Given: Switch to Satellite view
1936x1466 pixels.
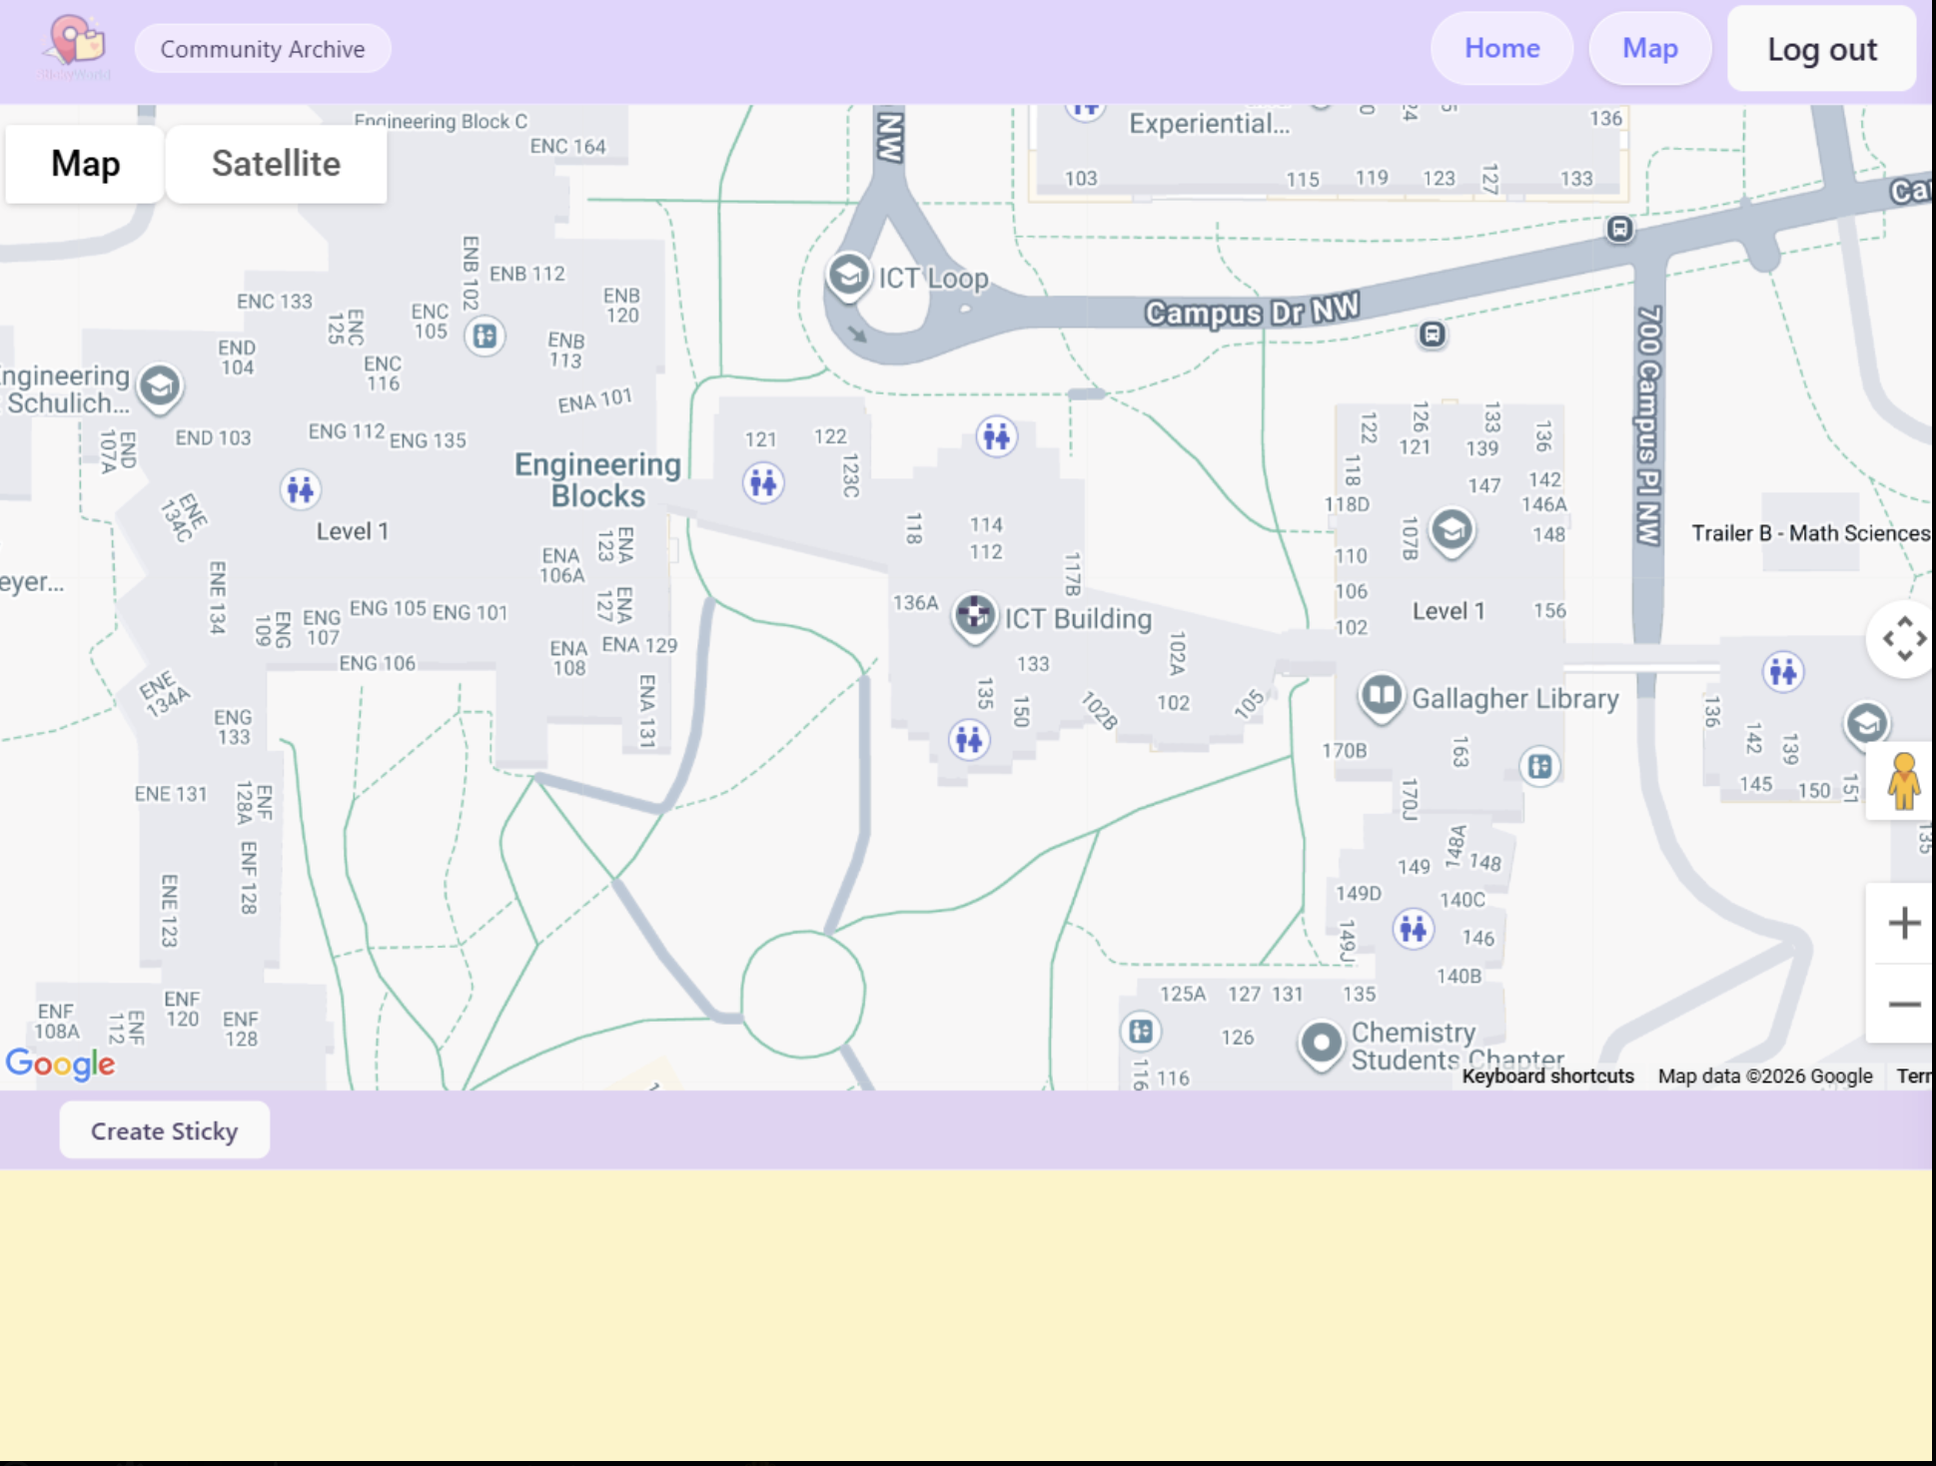Looking at the screenshot, I should [276, 164].
